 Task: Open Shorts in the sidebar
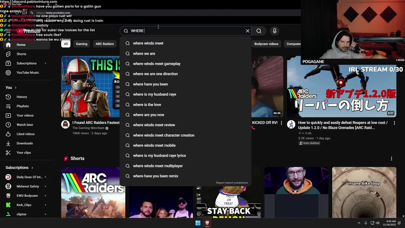27,54
